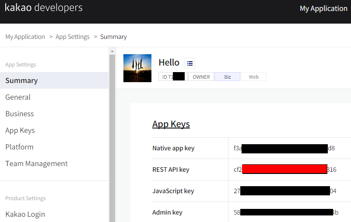Click the Biz badge

tap(228, 76)
